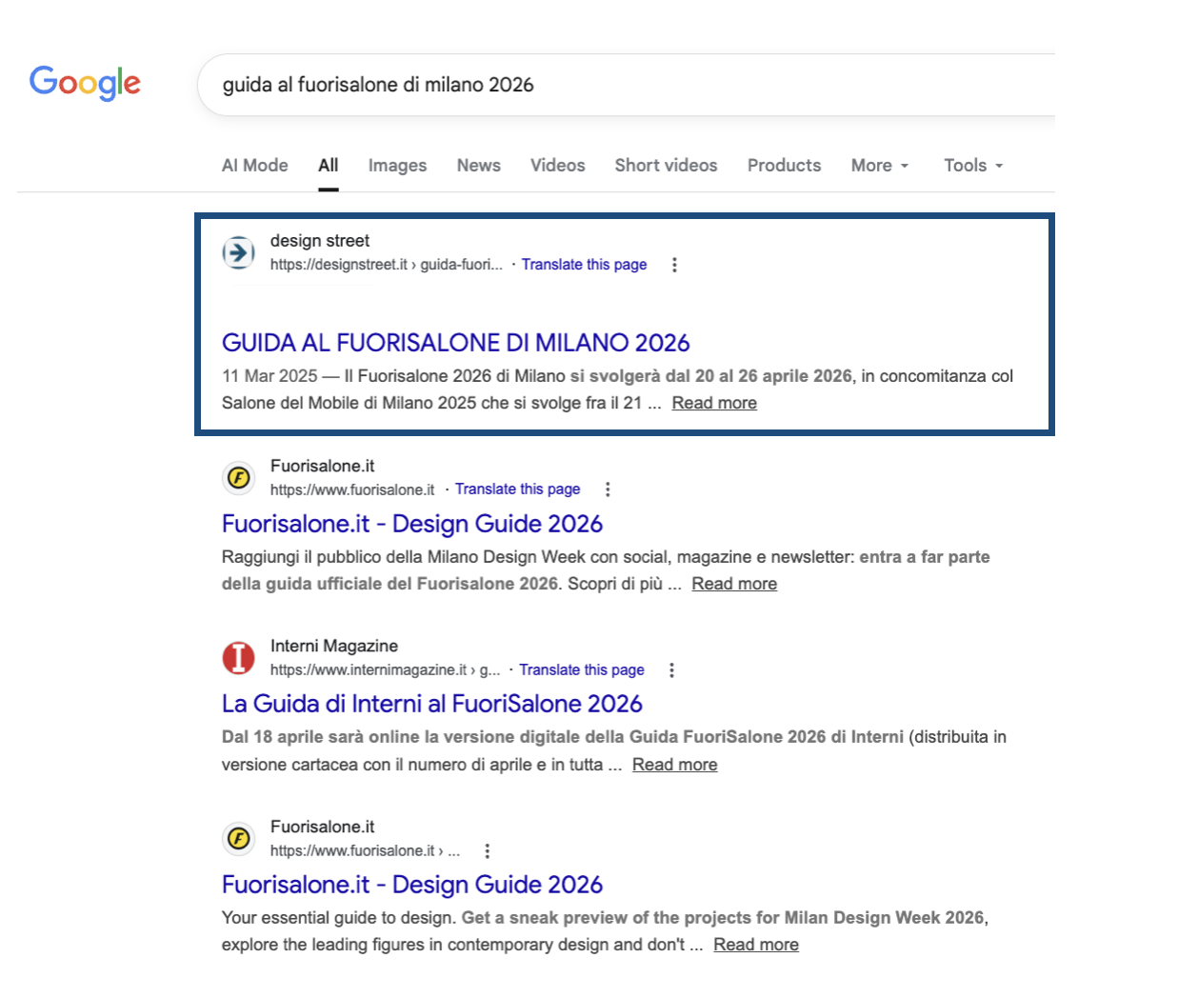1198x998 pixels.
Task: Open La Guida di Interni al FuoriSalone link
Action: coord(431,704)
